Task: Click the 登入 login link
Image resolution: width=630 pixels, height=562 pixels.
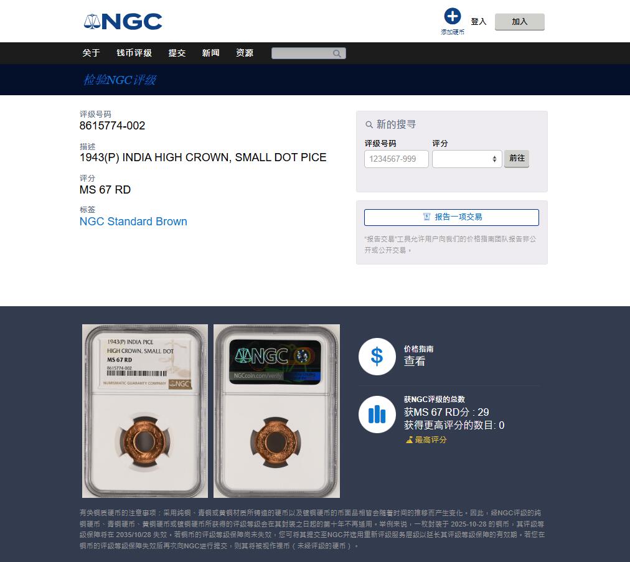Action: 479,22
